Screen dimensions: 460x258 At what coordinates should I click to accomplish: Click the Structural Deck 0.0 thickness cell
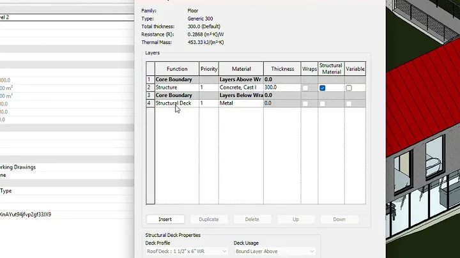(282, 103)
